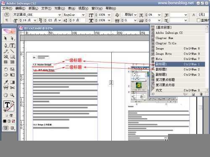Open the character style [无] dropdown
This screenshot has width=210, height=157.
click(x=203, y=15)
